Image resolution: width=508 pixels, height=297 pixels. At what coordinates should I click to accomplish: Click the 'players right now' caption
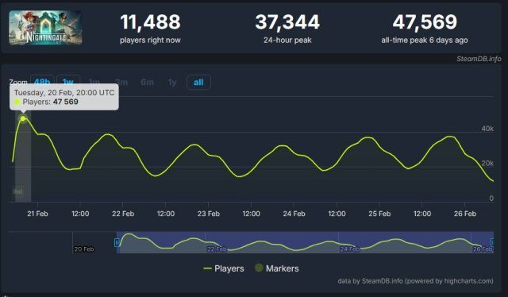pos(150,40)
